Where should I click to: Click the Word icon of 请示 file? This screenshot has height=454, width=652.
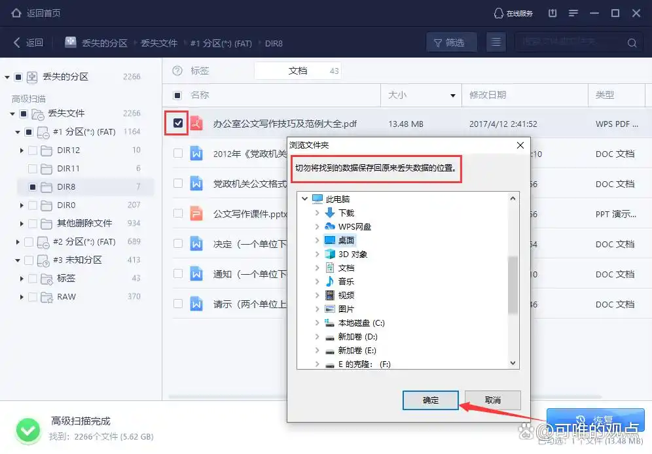click(x=196, y=304)
